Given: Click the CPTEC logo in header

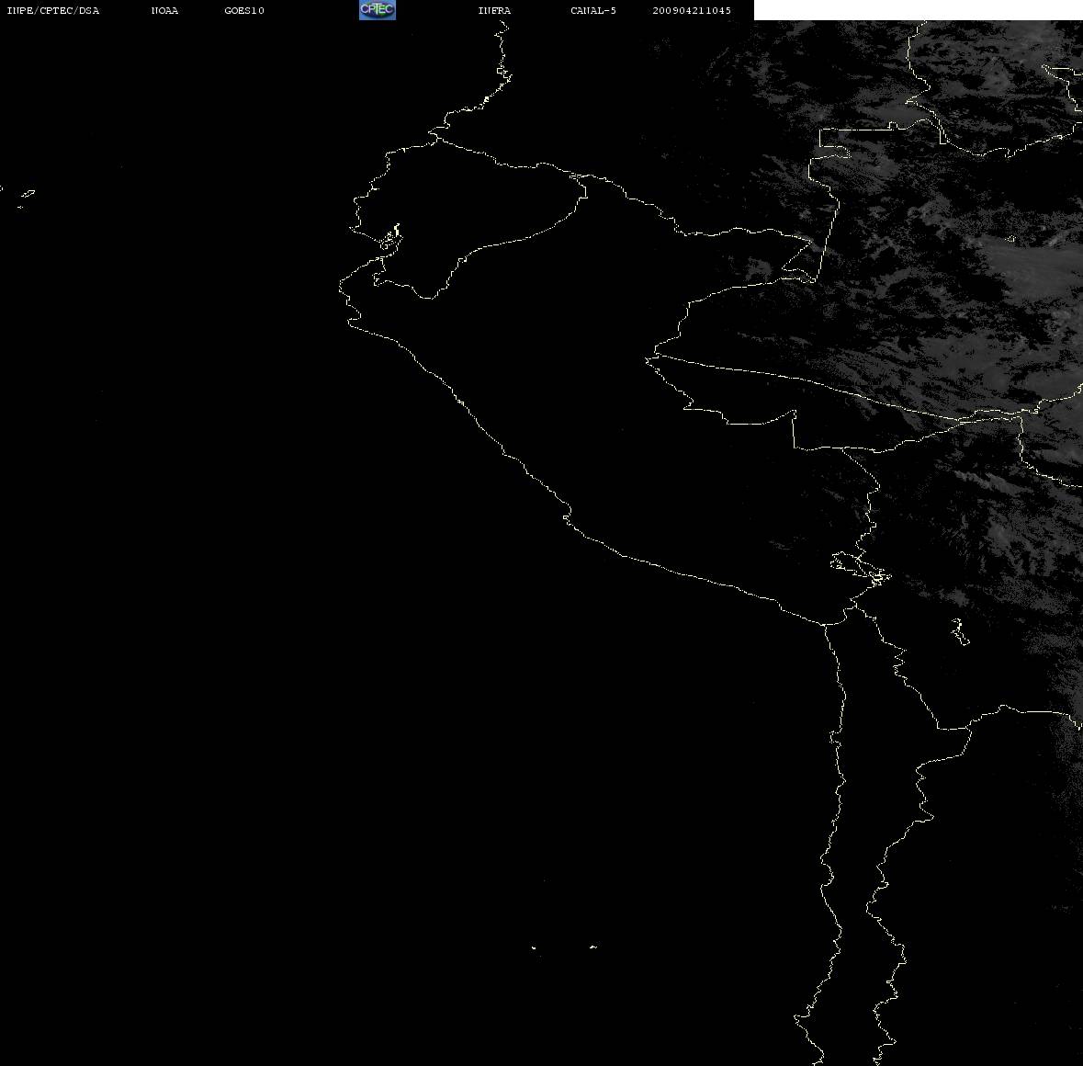Looking at the screenshot, I should tap(378, 10).
